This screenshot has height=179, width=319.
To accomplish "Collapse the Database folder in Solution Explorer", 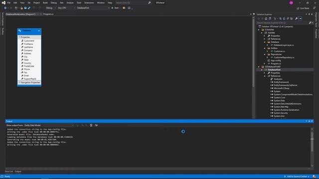I will click(265, 42).
